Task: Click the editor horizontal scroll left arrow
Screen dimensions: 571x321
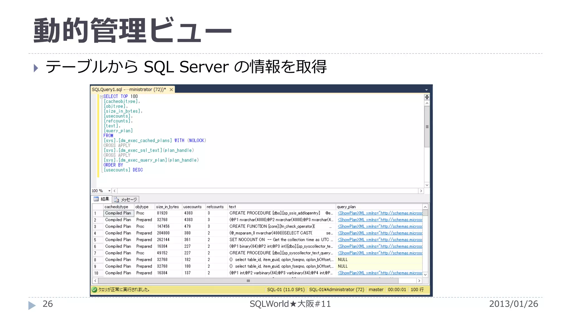Action: [x=114, y=191]
